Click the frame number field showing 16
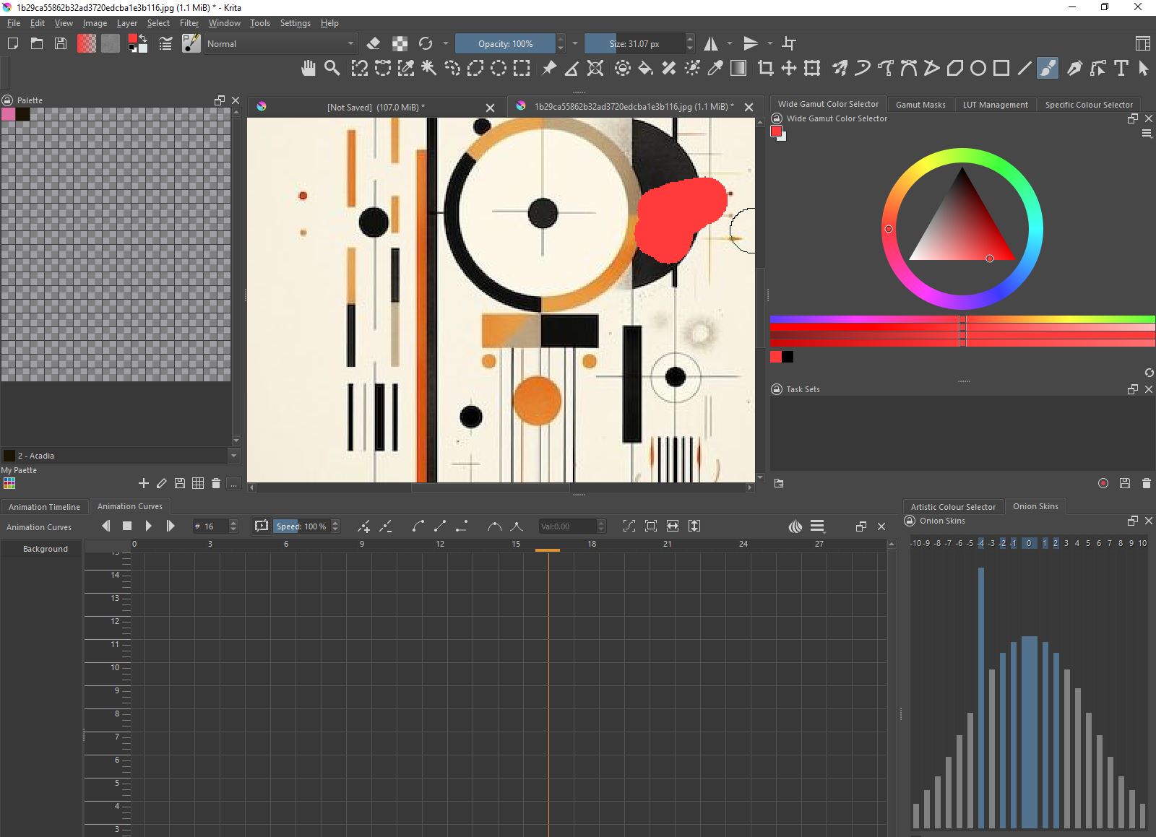The image size is (1156, 837). [215, 526]
